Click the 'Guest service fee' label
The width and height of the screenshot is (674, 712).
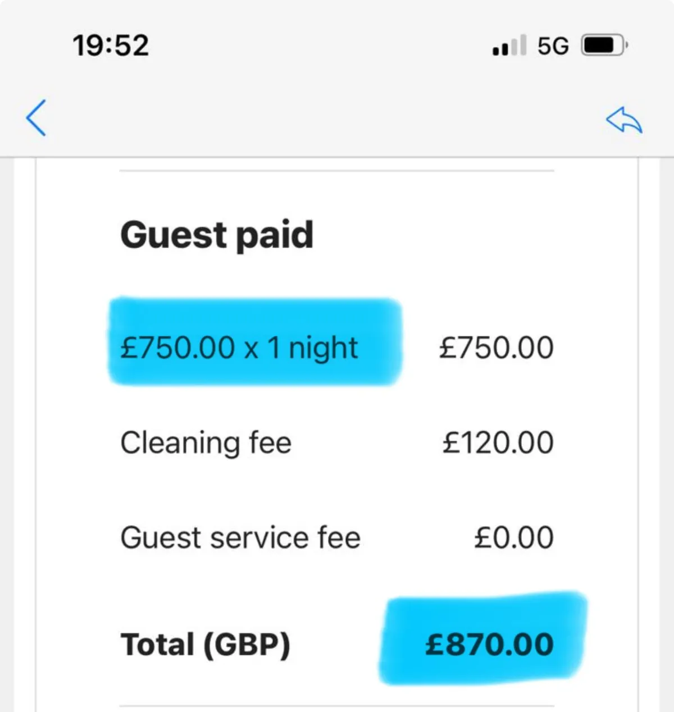click(240, 537)
